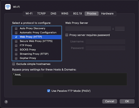
Task: Uncheck Use Passive FTP Mode (PASV)
Action: (49, 91)
